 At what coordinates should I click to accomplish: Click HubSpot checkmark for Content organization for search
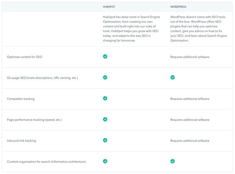pos(105,161)
